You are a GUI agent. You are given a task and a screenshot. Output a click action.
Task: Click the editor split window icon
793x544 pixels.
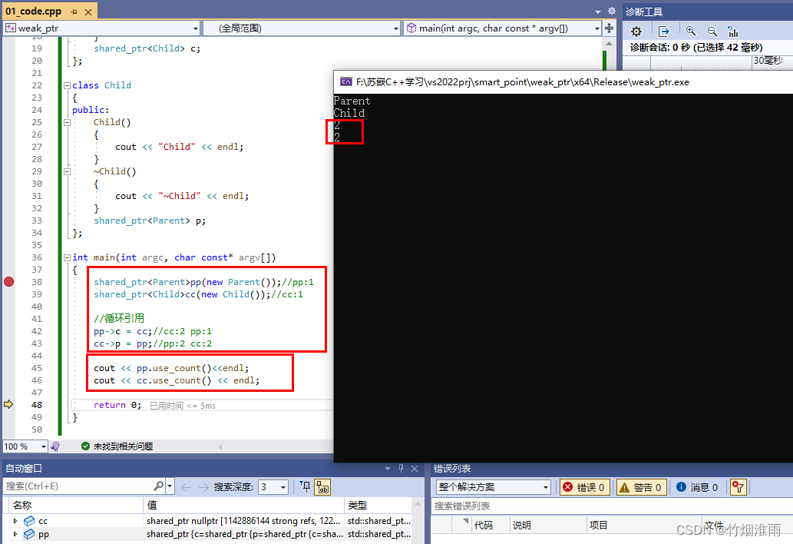click(610, 28)
